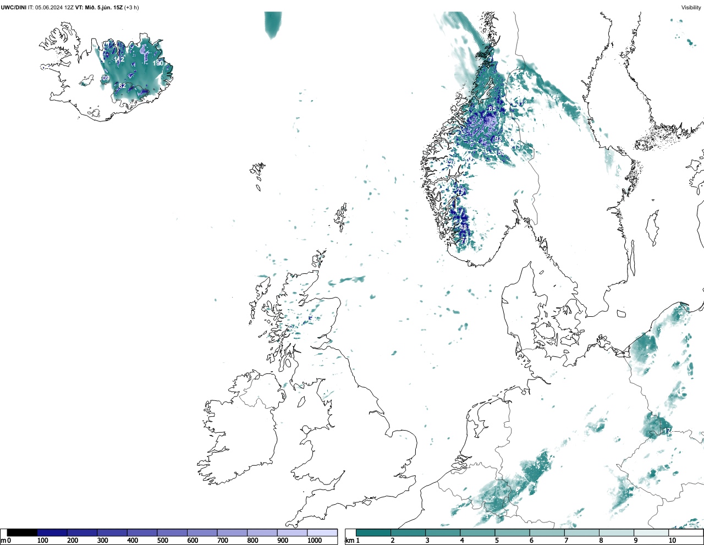The height and width of the screenshot is (545, 704).
Task: Click the '17' value over Poland
Action: (667, 431)
